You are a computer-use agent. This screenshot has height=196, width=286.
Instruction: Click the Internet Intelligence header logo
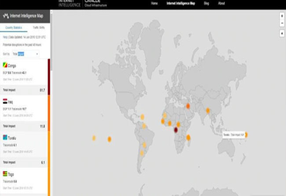click(x=69, y=3)
